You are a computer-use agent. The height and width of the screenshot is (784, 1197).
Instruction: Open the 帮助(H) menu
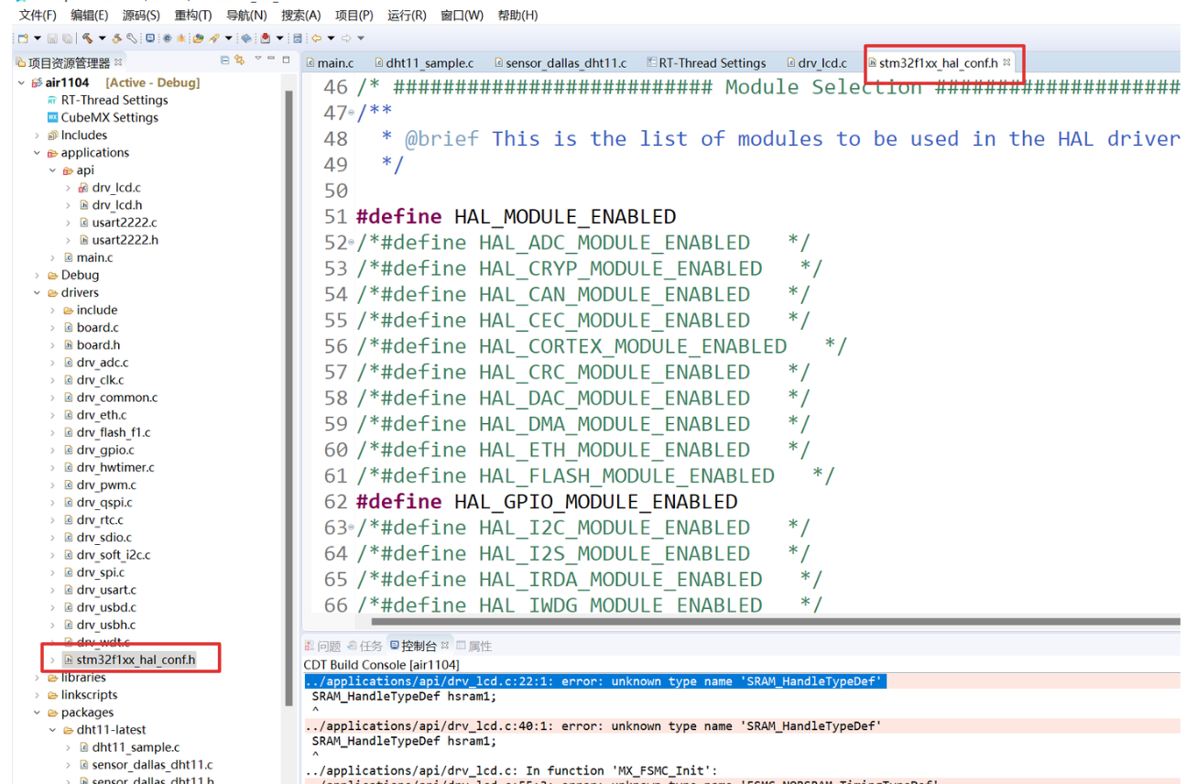tap(517, 16)
